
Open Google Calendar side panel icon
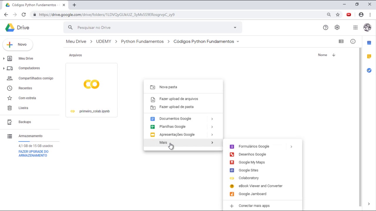click(369, 43)
